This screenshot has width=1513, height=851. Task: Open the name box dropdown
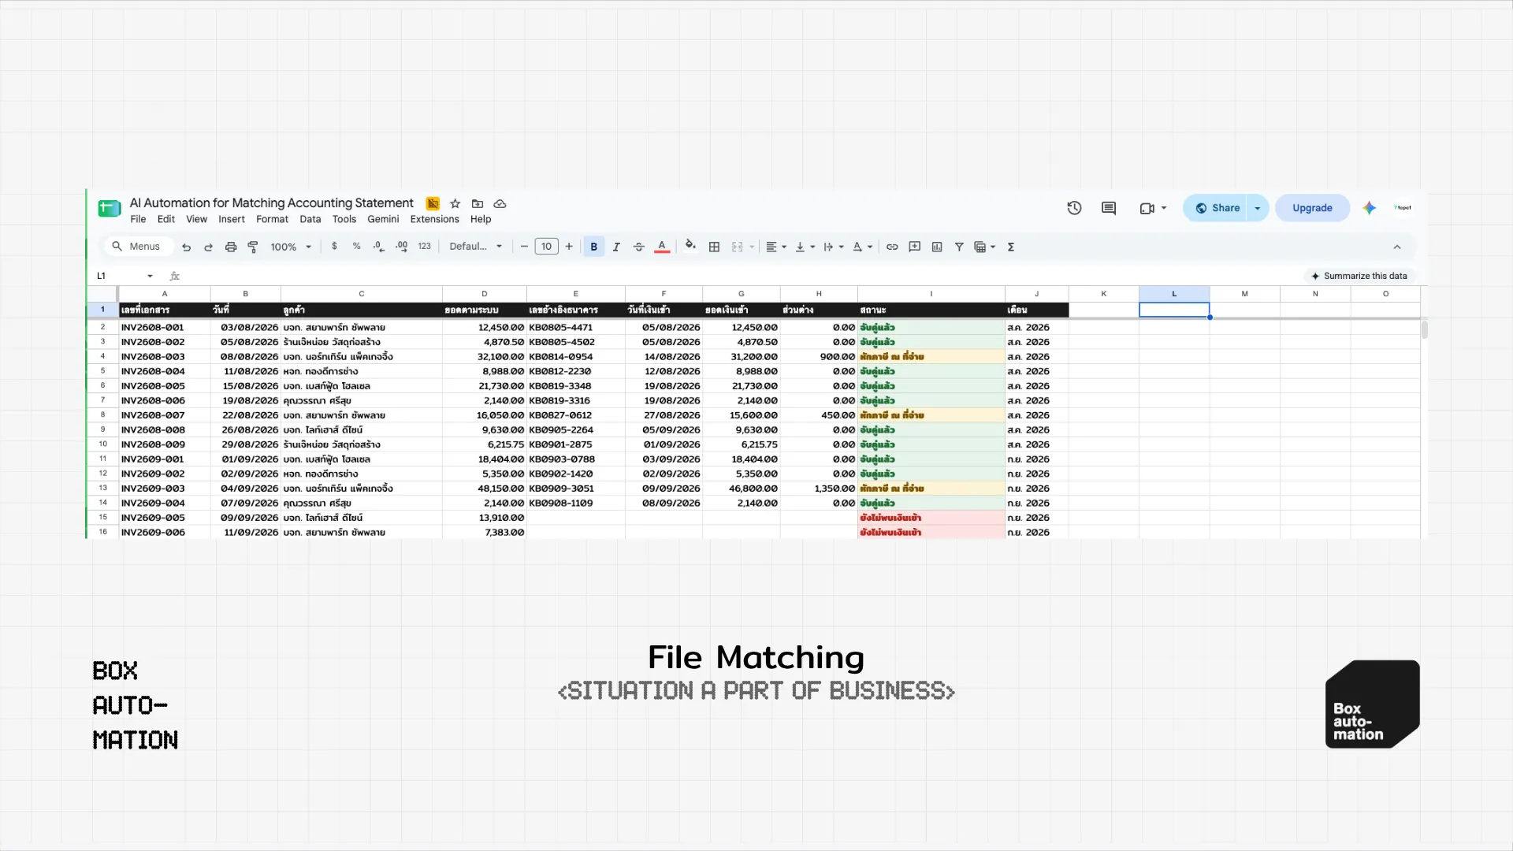[150, 276]
